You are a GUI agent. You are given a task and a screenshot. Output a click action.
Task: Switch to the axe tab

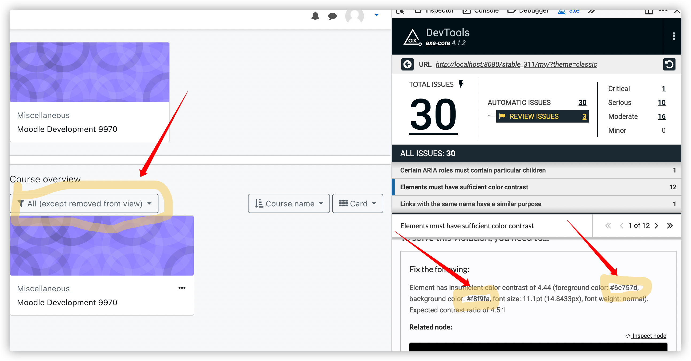[569, 11]
